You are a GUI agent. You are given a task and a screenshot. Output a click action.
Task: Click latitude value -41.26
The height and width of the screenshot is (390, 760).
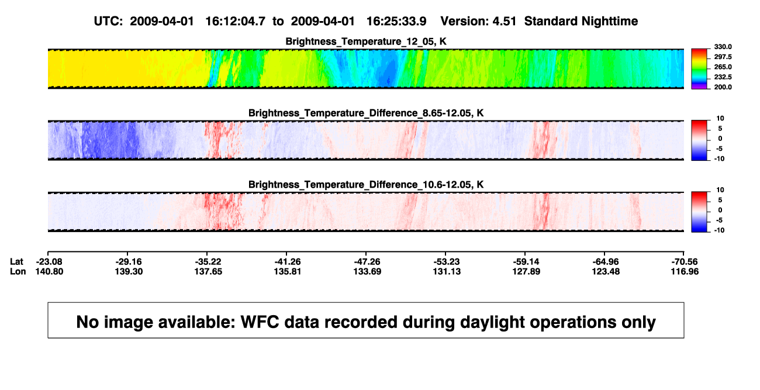(x=289, y=261)
